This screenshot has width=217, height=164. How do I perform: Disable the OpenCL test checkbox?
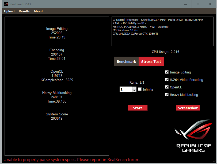167,87
